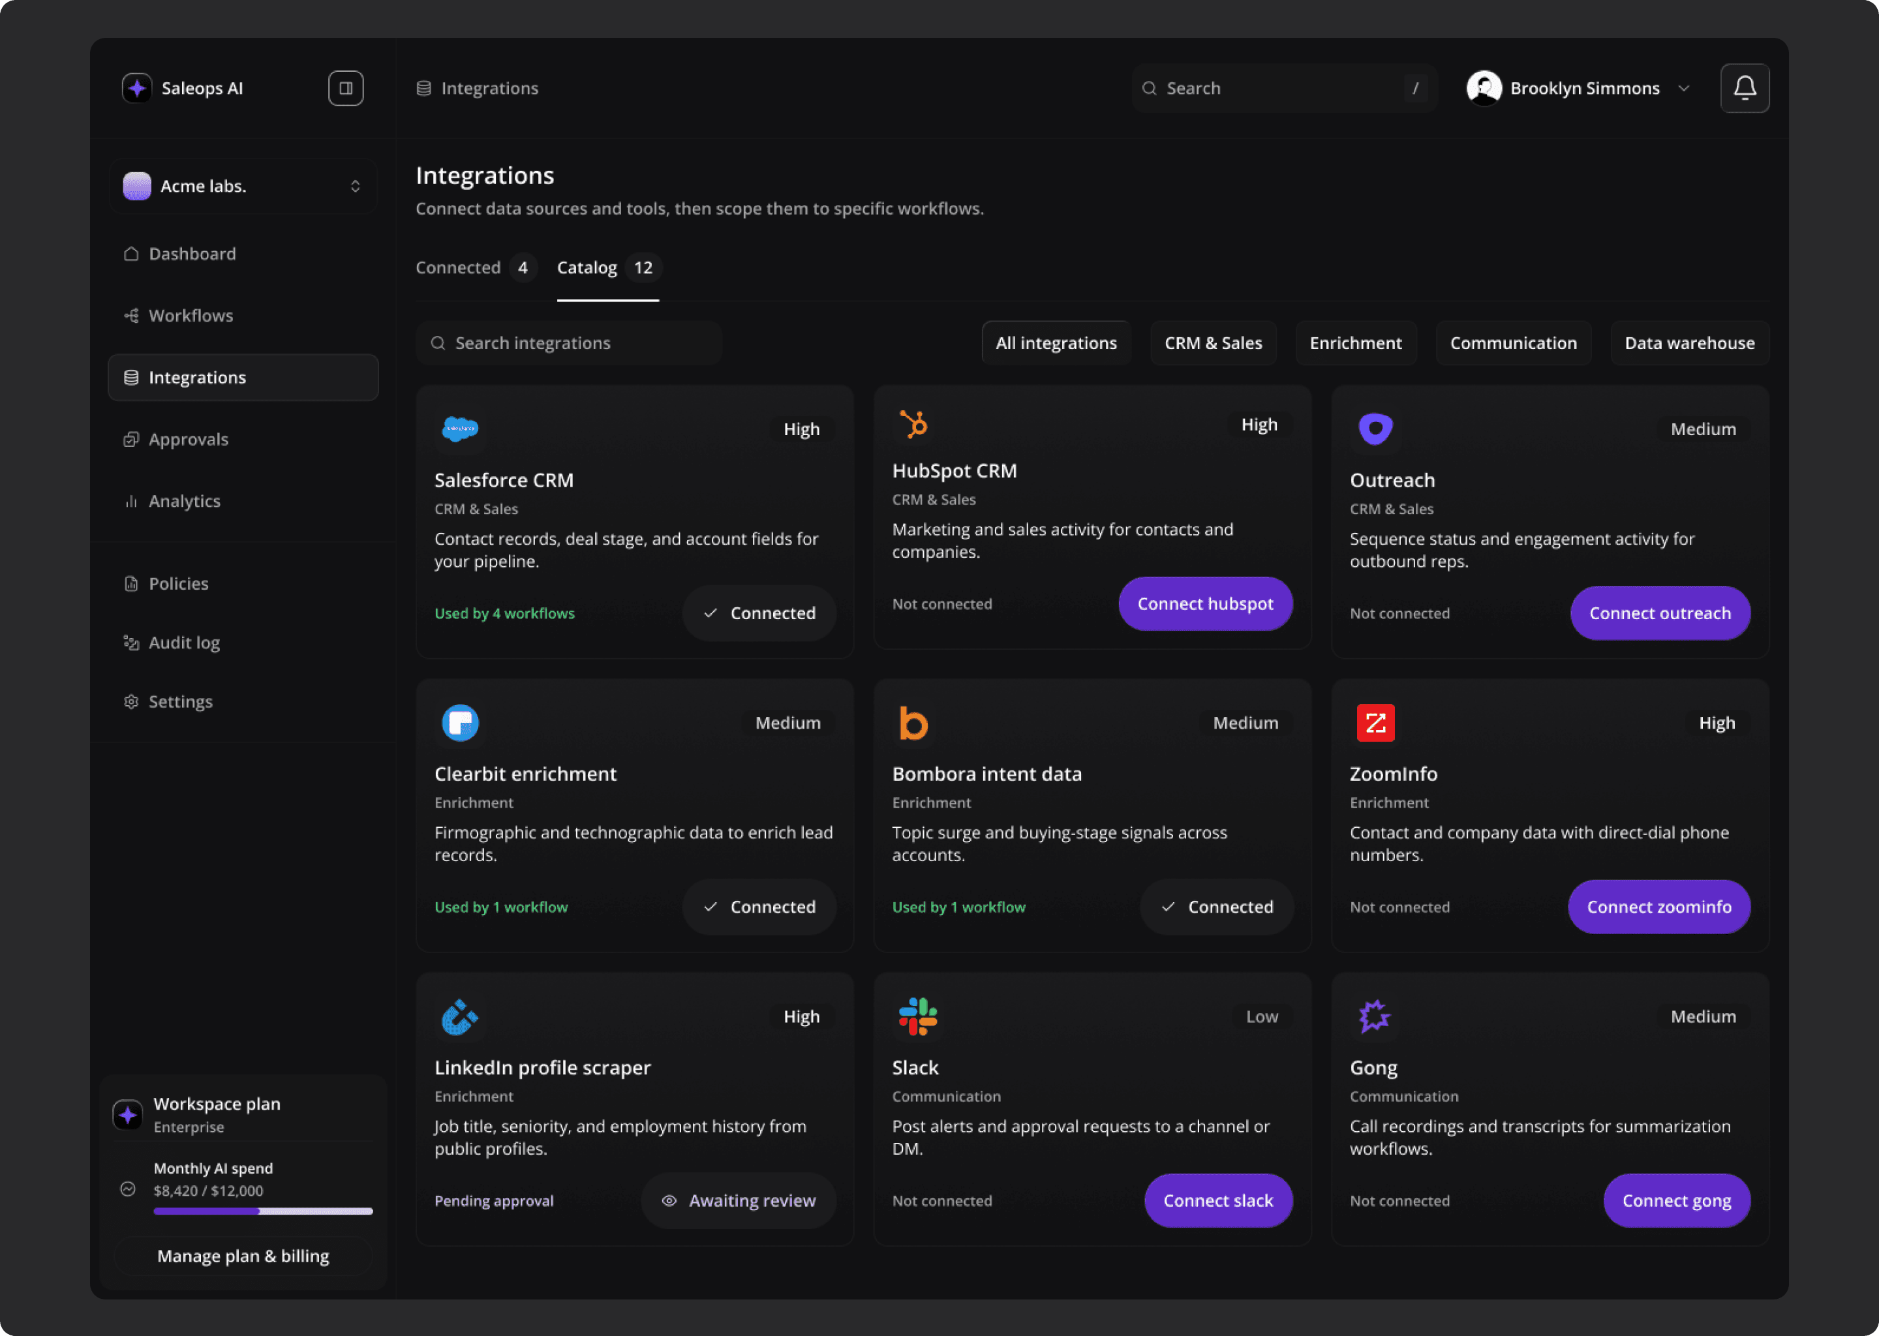Click Awaiting review on LinkedIn scraper
Screen dimensions: 1879x1336
pyautogui.click(x=738, y=1200)
